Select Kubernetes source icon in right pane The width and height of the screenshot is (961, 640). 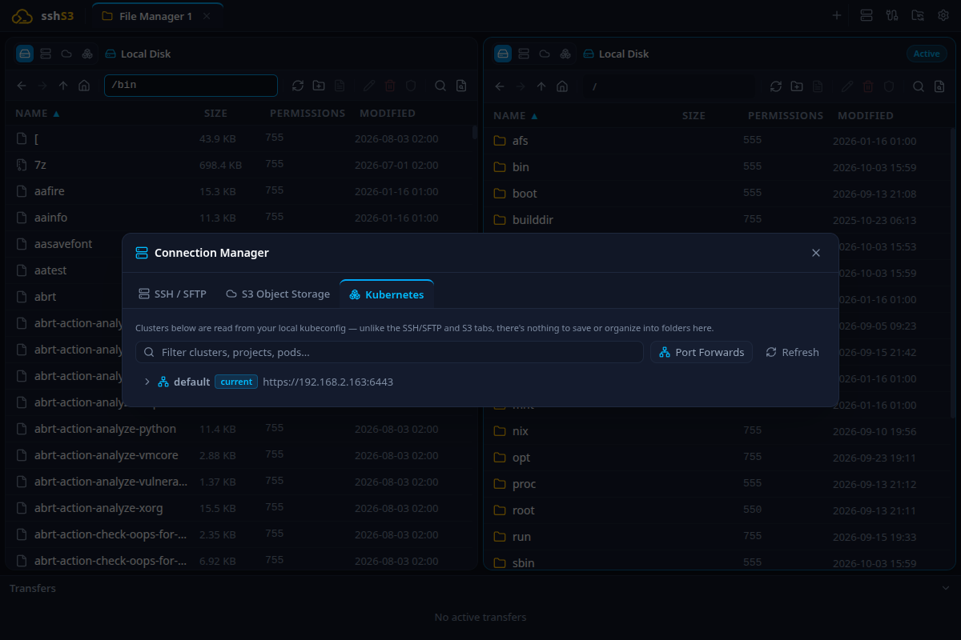(x=565, y=54)
